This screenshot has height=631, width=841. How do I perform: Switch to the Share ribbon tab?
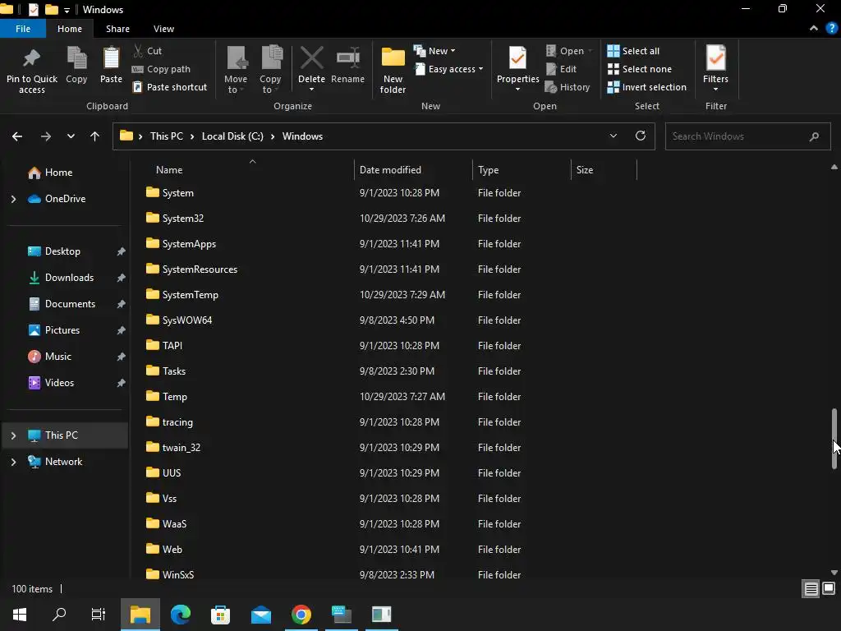117,29
